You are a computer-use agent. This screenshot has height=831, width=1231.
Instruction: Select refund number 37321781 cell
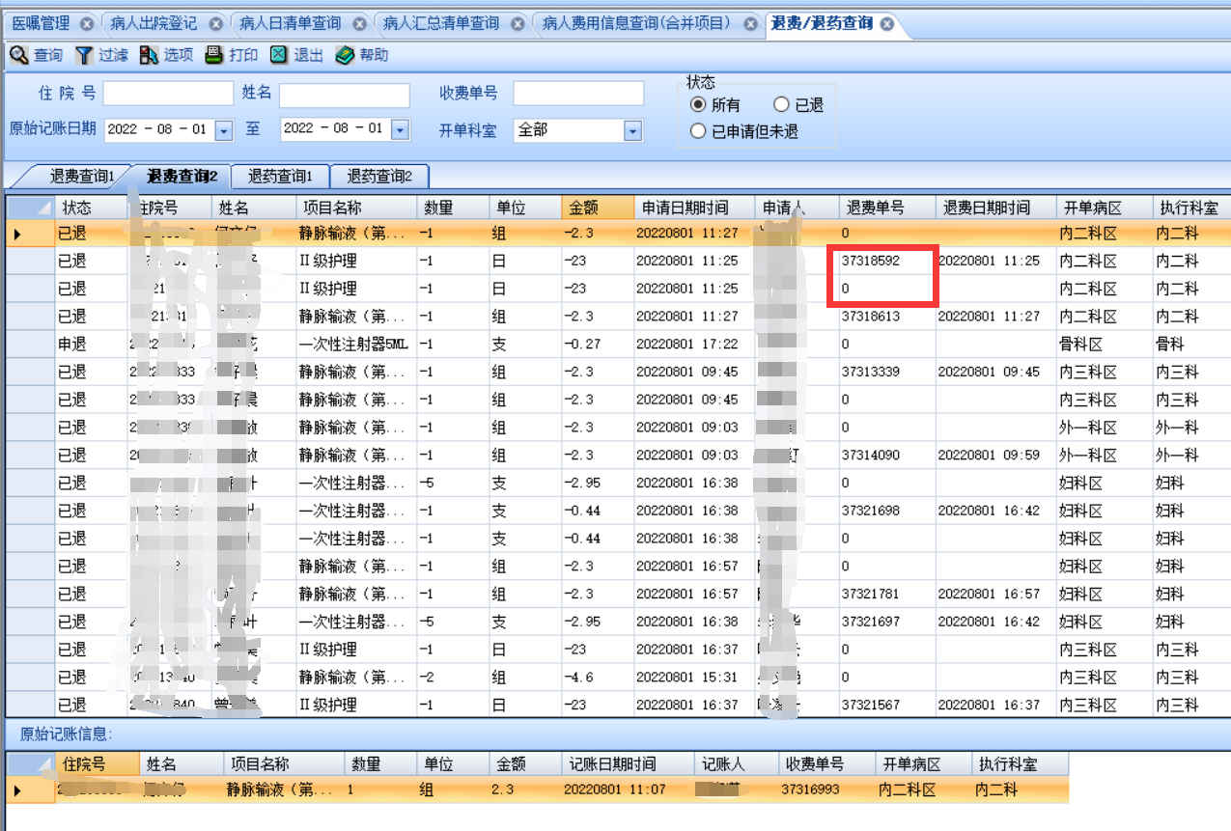pyautogui.click(x=887, y=594)
